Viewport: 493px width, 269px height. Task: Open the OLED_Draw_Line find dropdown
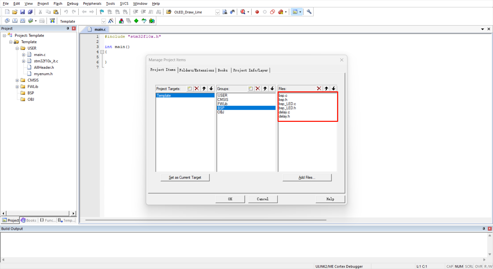point(217,12)
